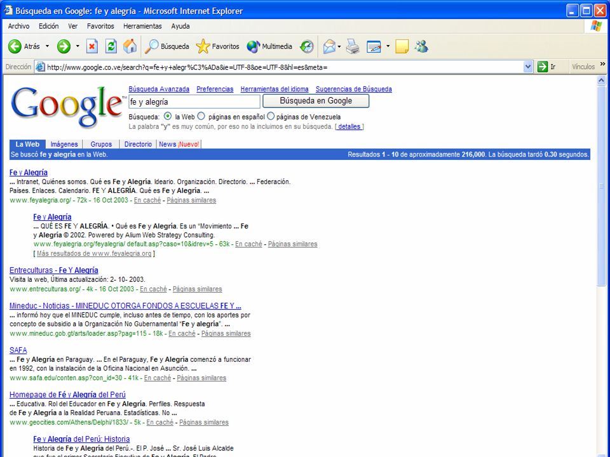The height and width of the screenshot is (457, 610).
Task: Click the yellow Discuss note icon
Action: point(402,46)
